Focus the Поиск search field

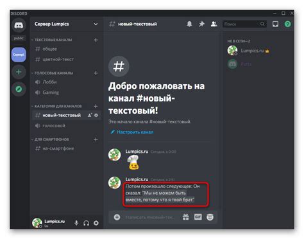244,24
